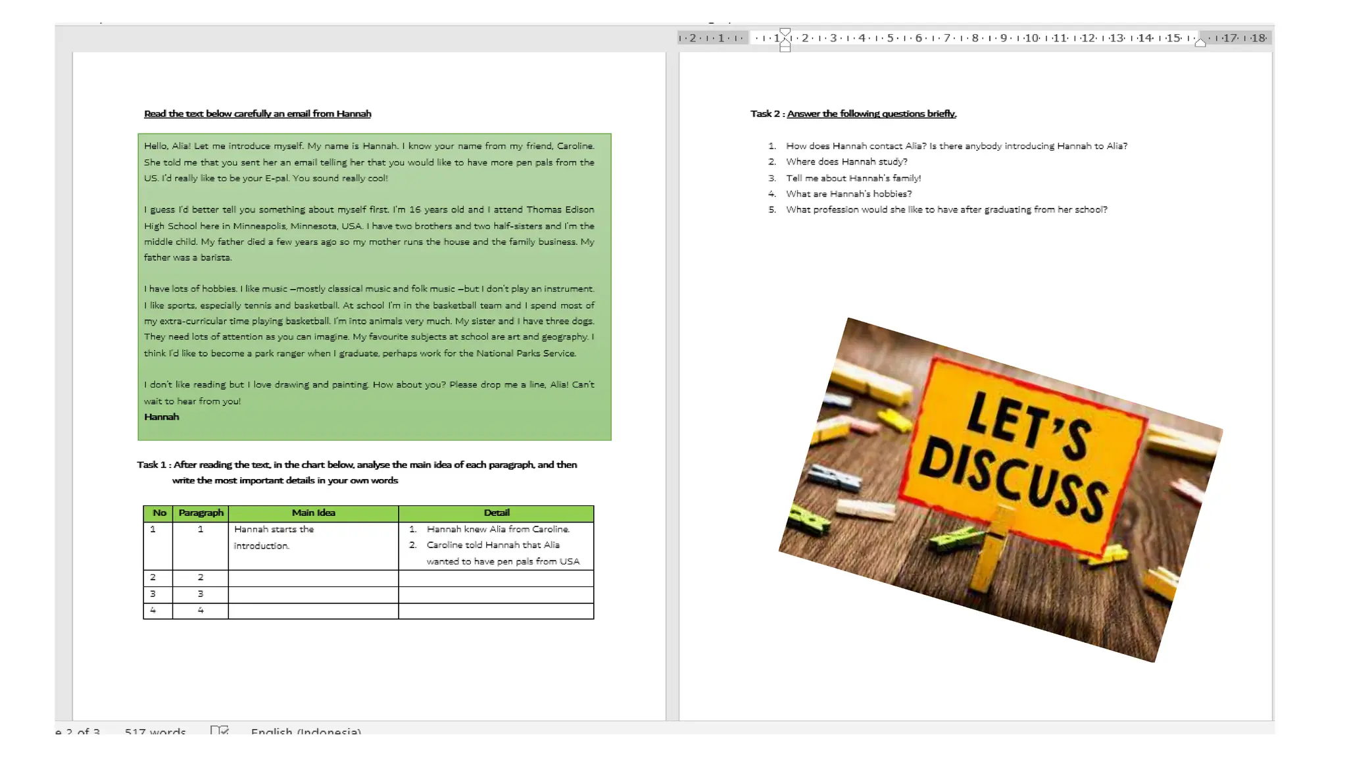The width and height of the screenshot is (1347, 758).
Task: Click the right indent marker on ruler
Action: 1200,43
